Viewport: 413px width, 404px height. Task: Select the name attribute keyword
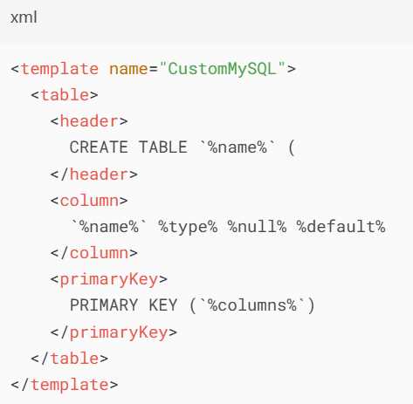coord(128,69)
